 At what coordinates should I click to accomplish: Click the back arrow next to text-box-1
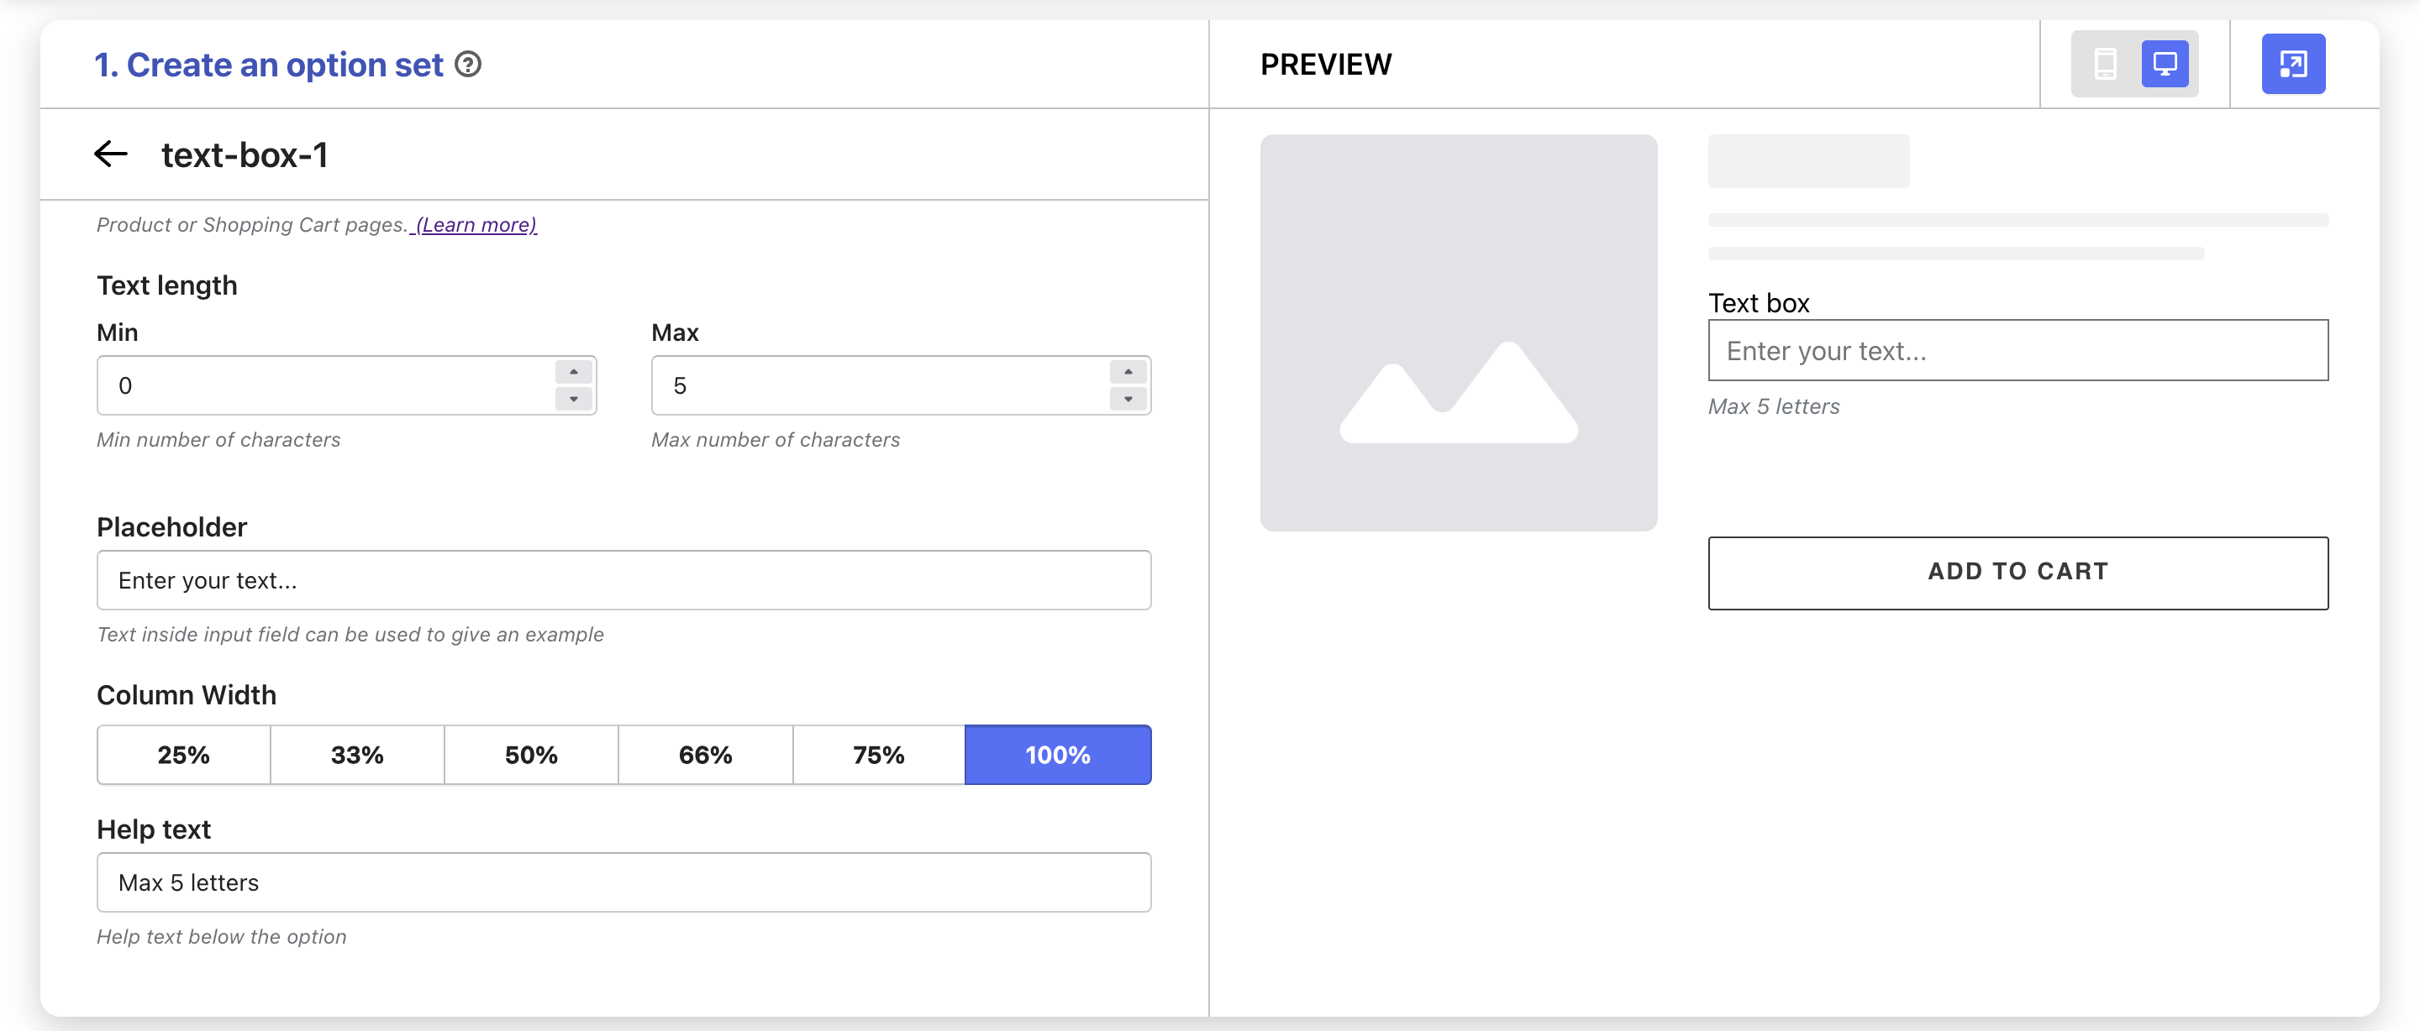tap(111, 154)
